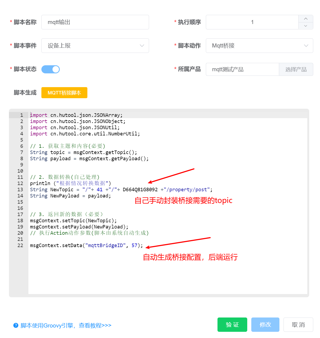Click the green 验证 button

(232, 325)
